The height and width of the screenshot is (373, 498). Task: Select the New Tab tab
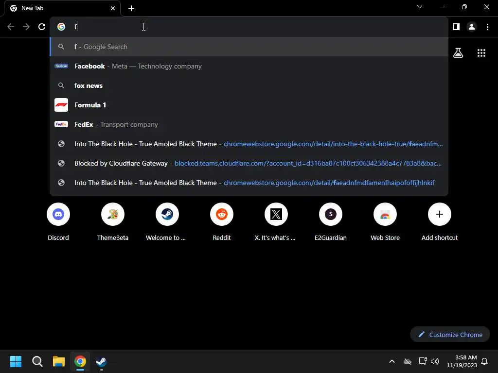coord(62,8)
